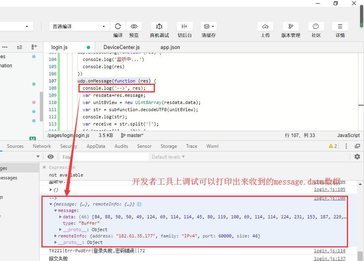Screen dimensions: 364x261
Task: Click the 上传 cloud upload icon
Action: pyautogui.click(x=265, y=26)
